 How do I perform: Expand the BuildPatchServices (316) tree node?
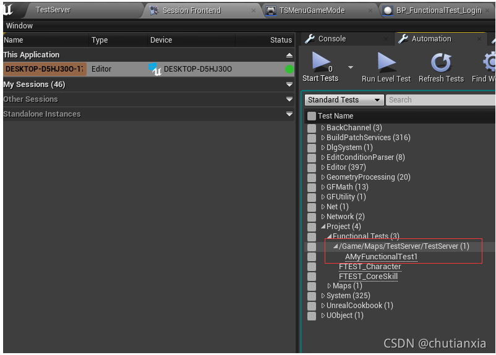point(323,138)
